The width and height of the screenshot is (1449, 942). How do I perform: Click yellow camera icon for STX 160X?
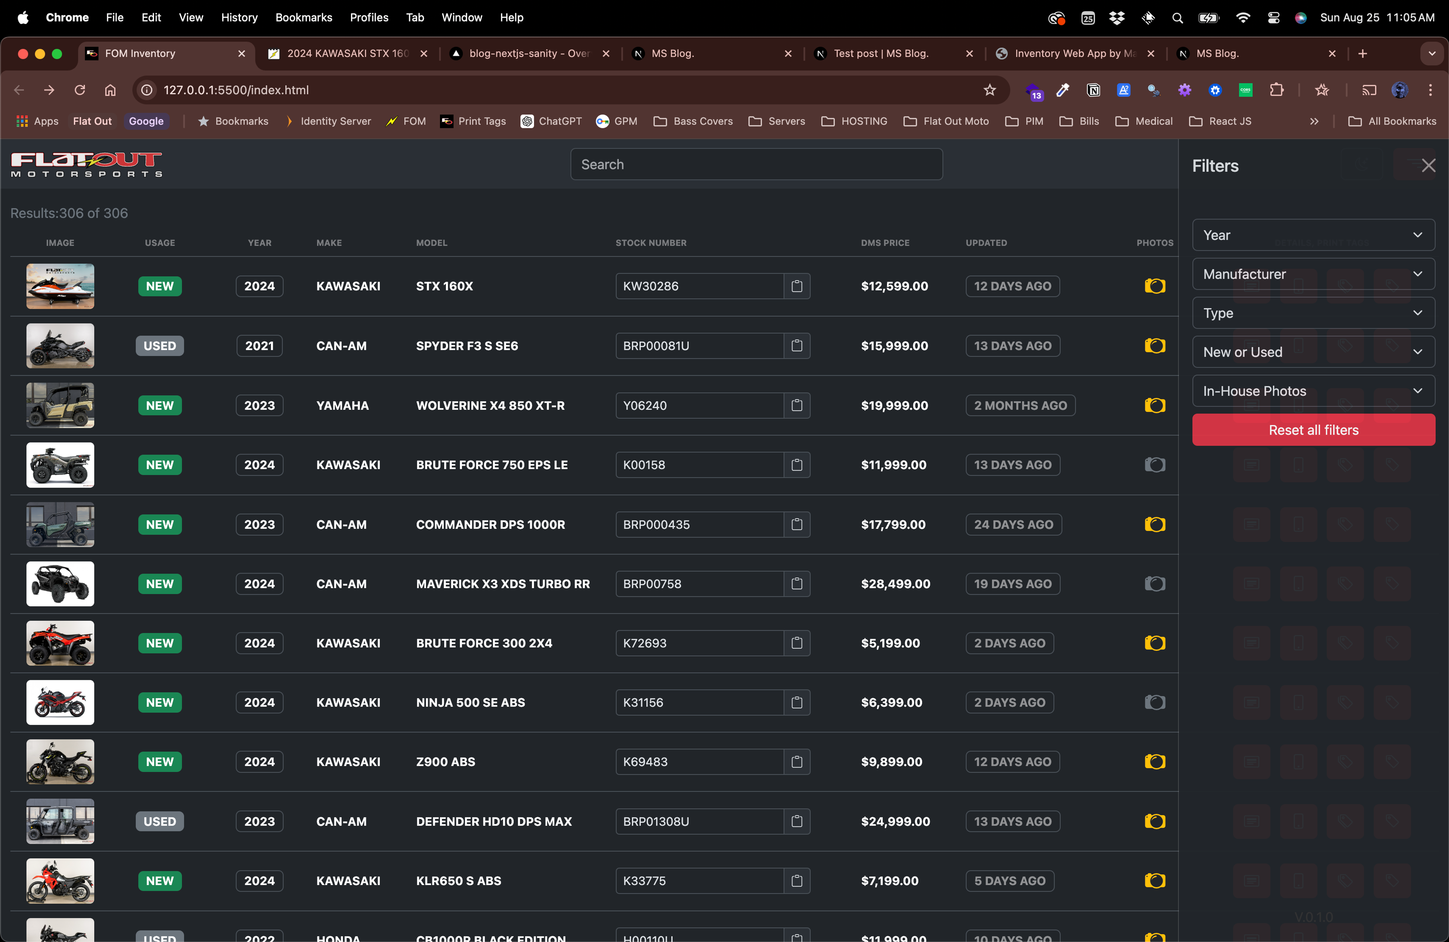1154,286
